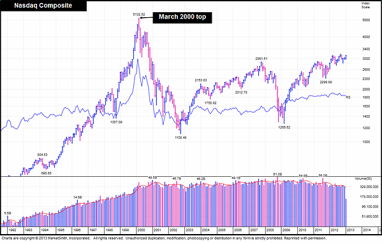
Task: Click year 1992 on the time axis
Action: [12, 230]
